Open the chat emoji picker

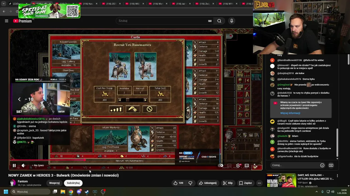tap(322, 165)
